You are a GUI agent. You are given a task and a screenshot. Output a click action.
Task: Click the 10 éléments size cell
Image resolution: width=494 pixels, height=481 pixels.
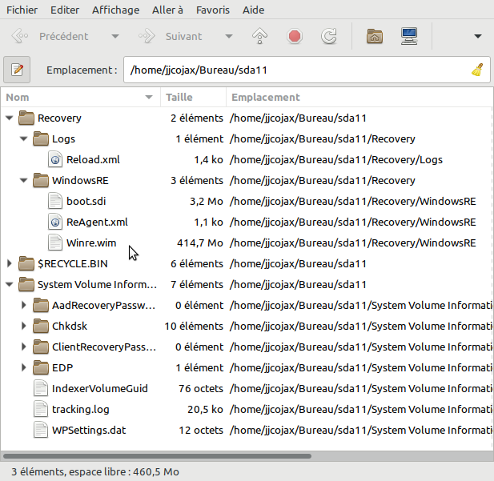pos(194,326)
